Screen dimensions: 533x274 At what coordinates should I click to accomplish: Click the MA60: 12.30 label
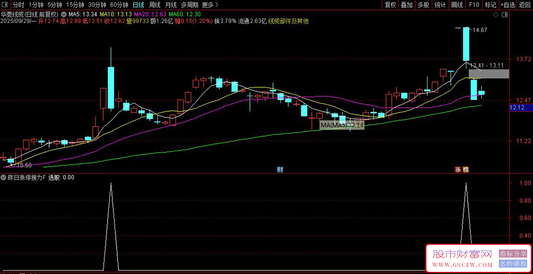pos(185,14)
